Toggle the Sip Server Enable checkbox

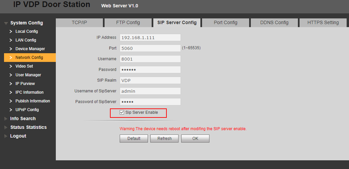tap(122, 113)
